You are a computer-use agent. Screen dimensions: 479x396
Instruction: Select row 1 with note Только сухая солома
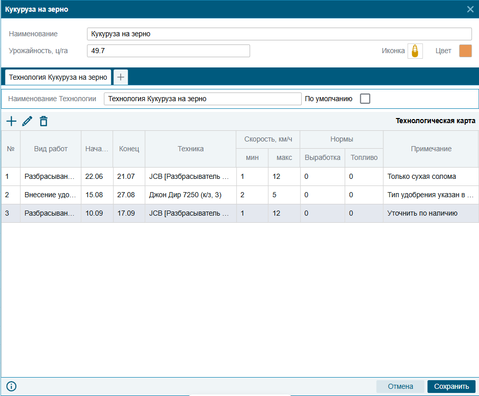(240, 176)
